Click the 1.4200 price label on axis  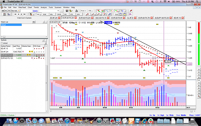189,64
